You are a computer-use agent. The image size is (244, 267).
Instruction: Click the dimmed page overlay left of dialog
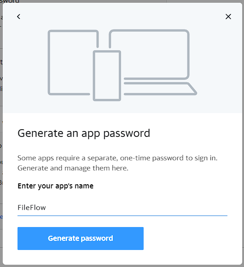tap(1, 119)
